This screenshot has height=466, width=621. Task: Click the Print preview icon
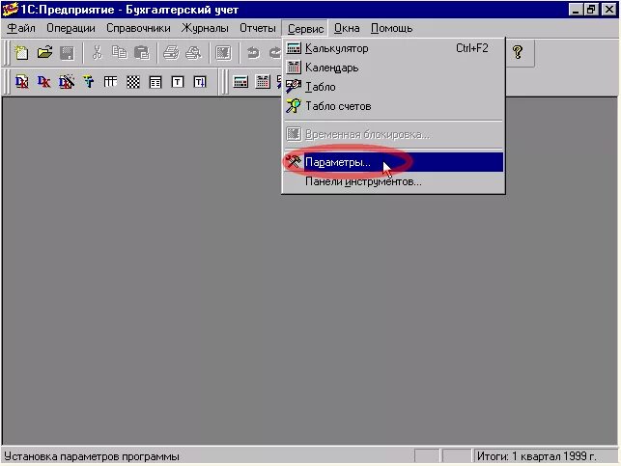[194, 52]
